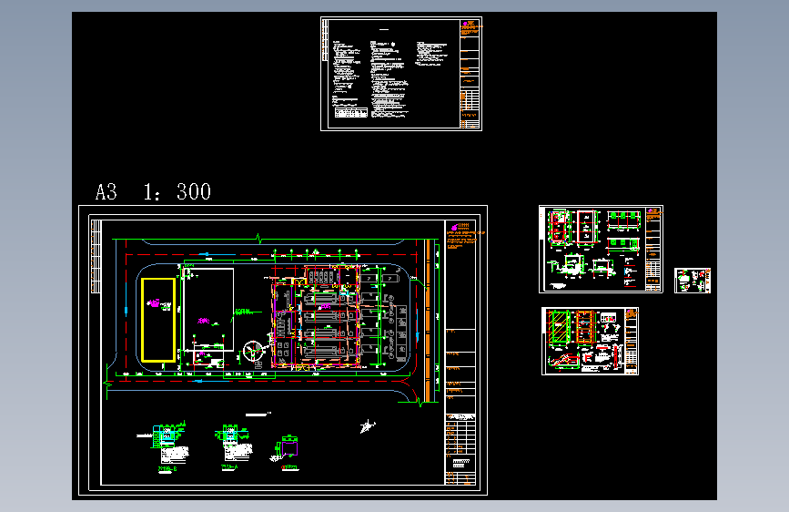The height and width of the screenshot is (512, 789).
Task: Select the white building outline beside yellow rectangle
Action: (208, 310)
